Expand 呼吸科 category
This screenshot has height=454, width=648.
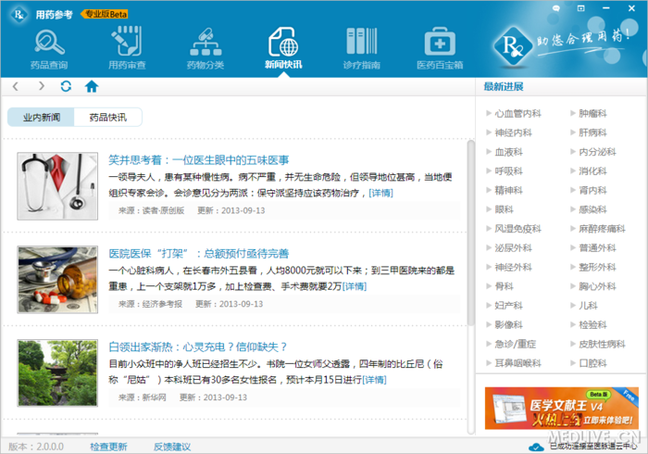505,171
